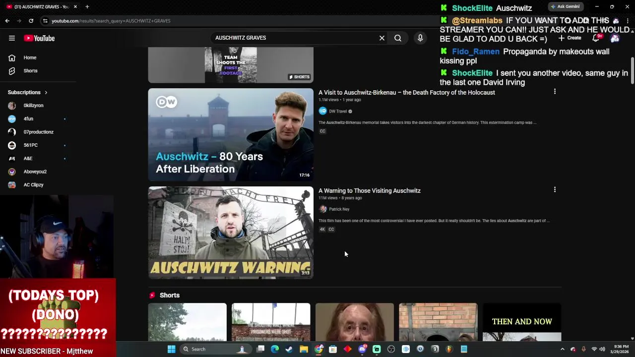Clear the search box with the X
This screenshot has width=635, height=357.
[382, 38]
